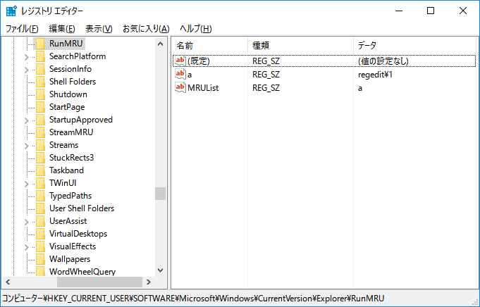Sort by the 名前 column header
The width and height of the screenshot is (480, 307).
[209, 46]
